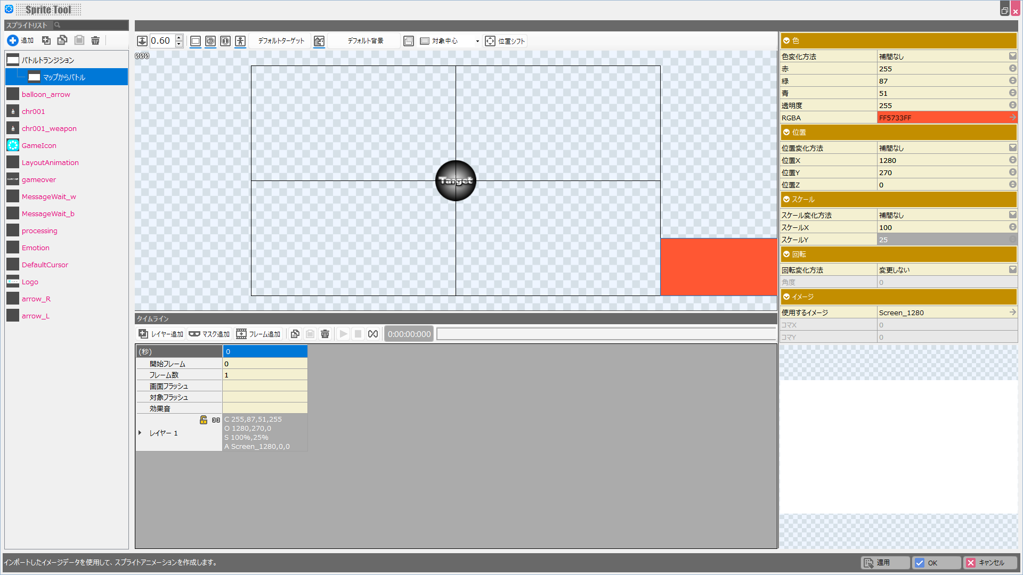The image size is (1023, 575).
Task: Toggle the target character display icon
Action: click(x=240, y=41)
